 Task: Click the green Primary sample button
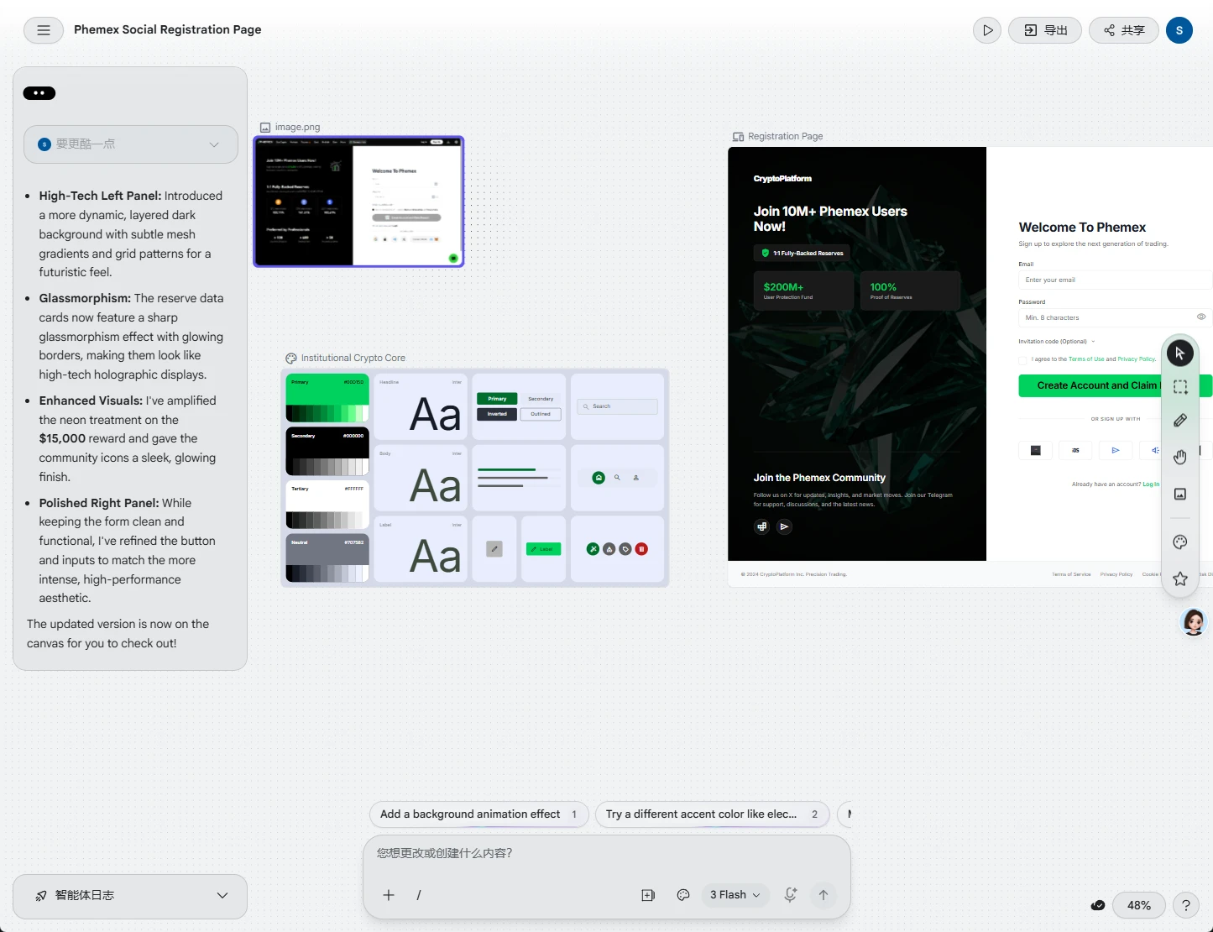pyautogui.click(x=497, y=399)
